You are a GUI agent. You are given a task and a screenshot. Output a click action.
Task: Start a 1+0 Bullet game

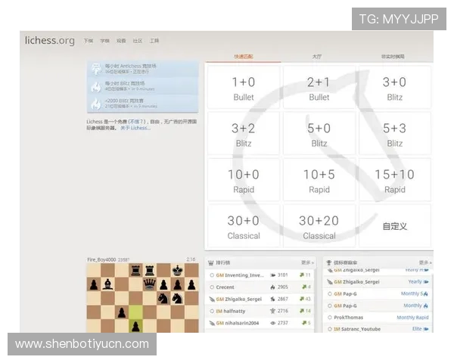(244, 88)
